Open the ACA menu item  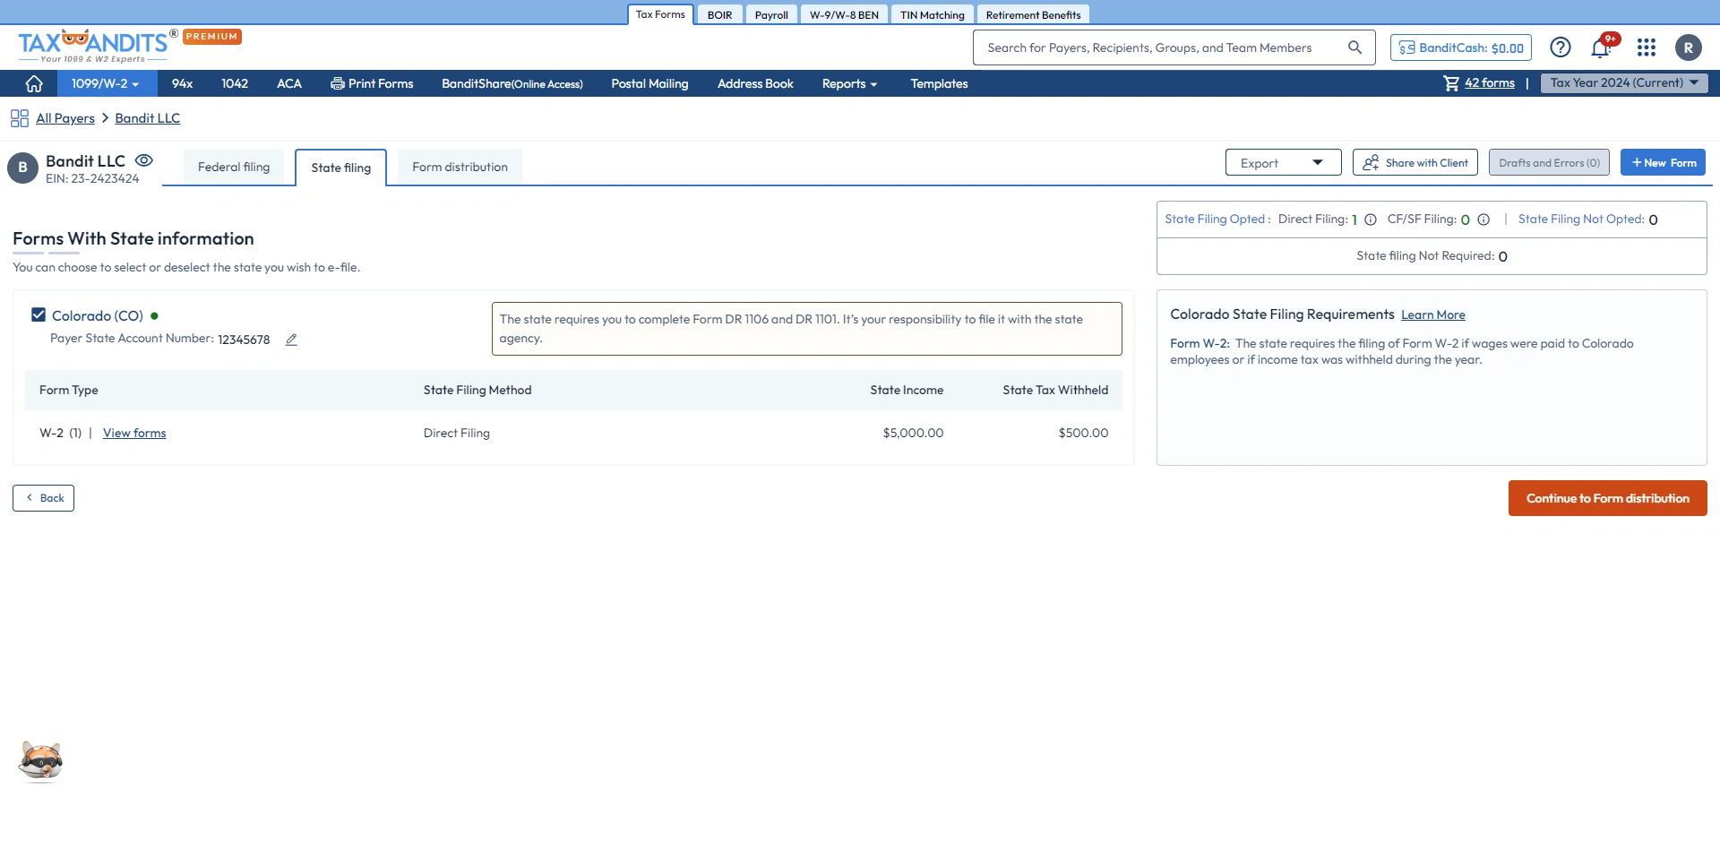pos(289,83)
